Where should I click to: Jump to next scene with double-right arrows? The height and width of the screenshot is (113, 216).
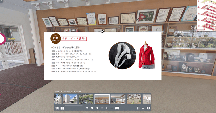148,108
